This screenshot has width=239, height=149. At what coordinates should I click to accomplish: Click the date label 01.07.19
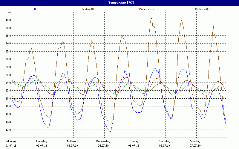tap(11, 146)
